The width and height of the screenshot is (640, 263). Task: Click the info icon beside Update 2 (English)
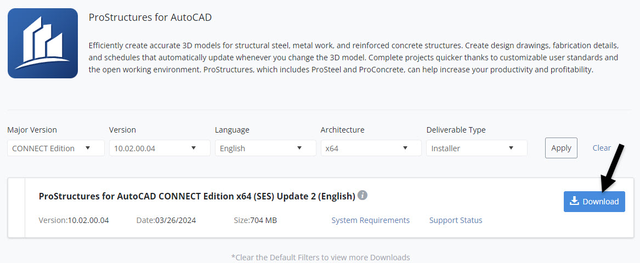coord(363,195)
